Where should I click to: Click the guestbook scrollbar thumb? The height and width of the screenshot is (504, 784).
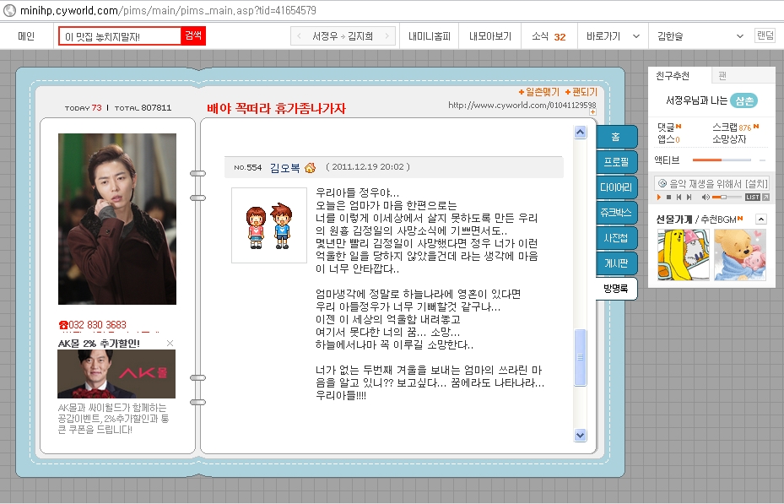[x=580, y=357]
